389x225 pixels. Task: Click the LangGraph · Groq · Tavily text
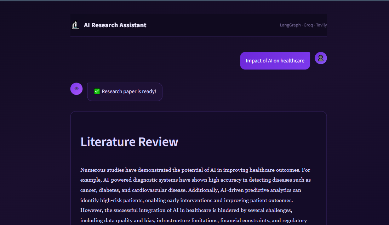[303, 25]
